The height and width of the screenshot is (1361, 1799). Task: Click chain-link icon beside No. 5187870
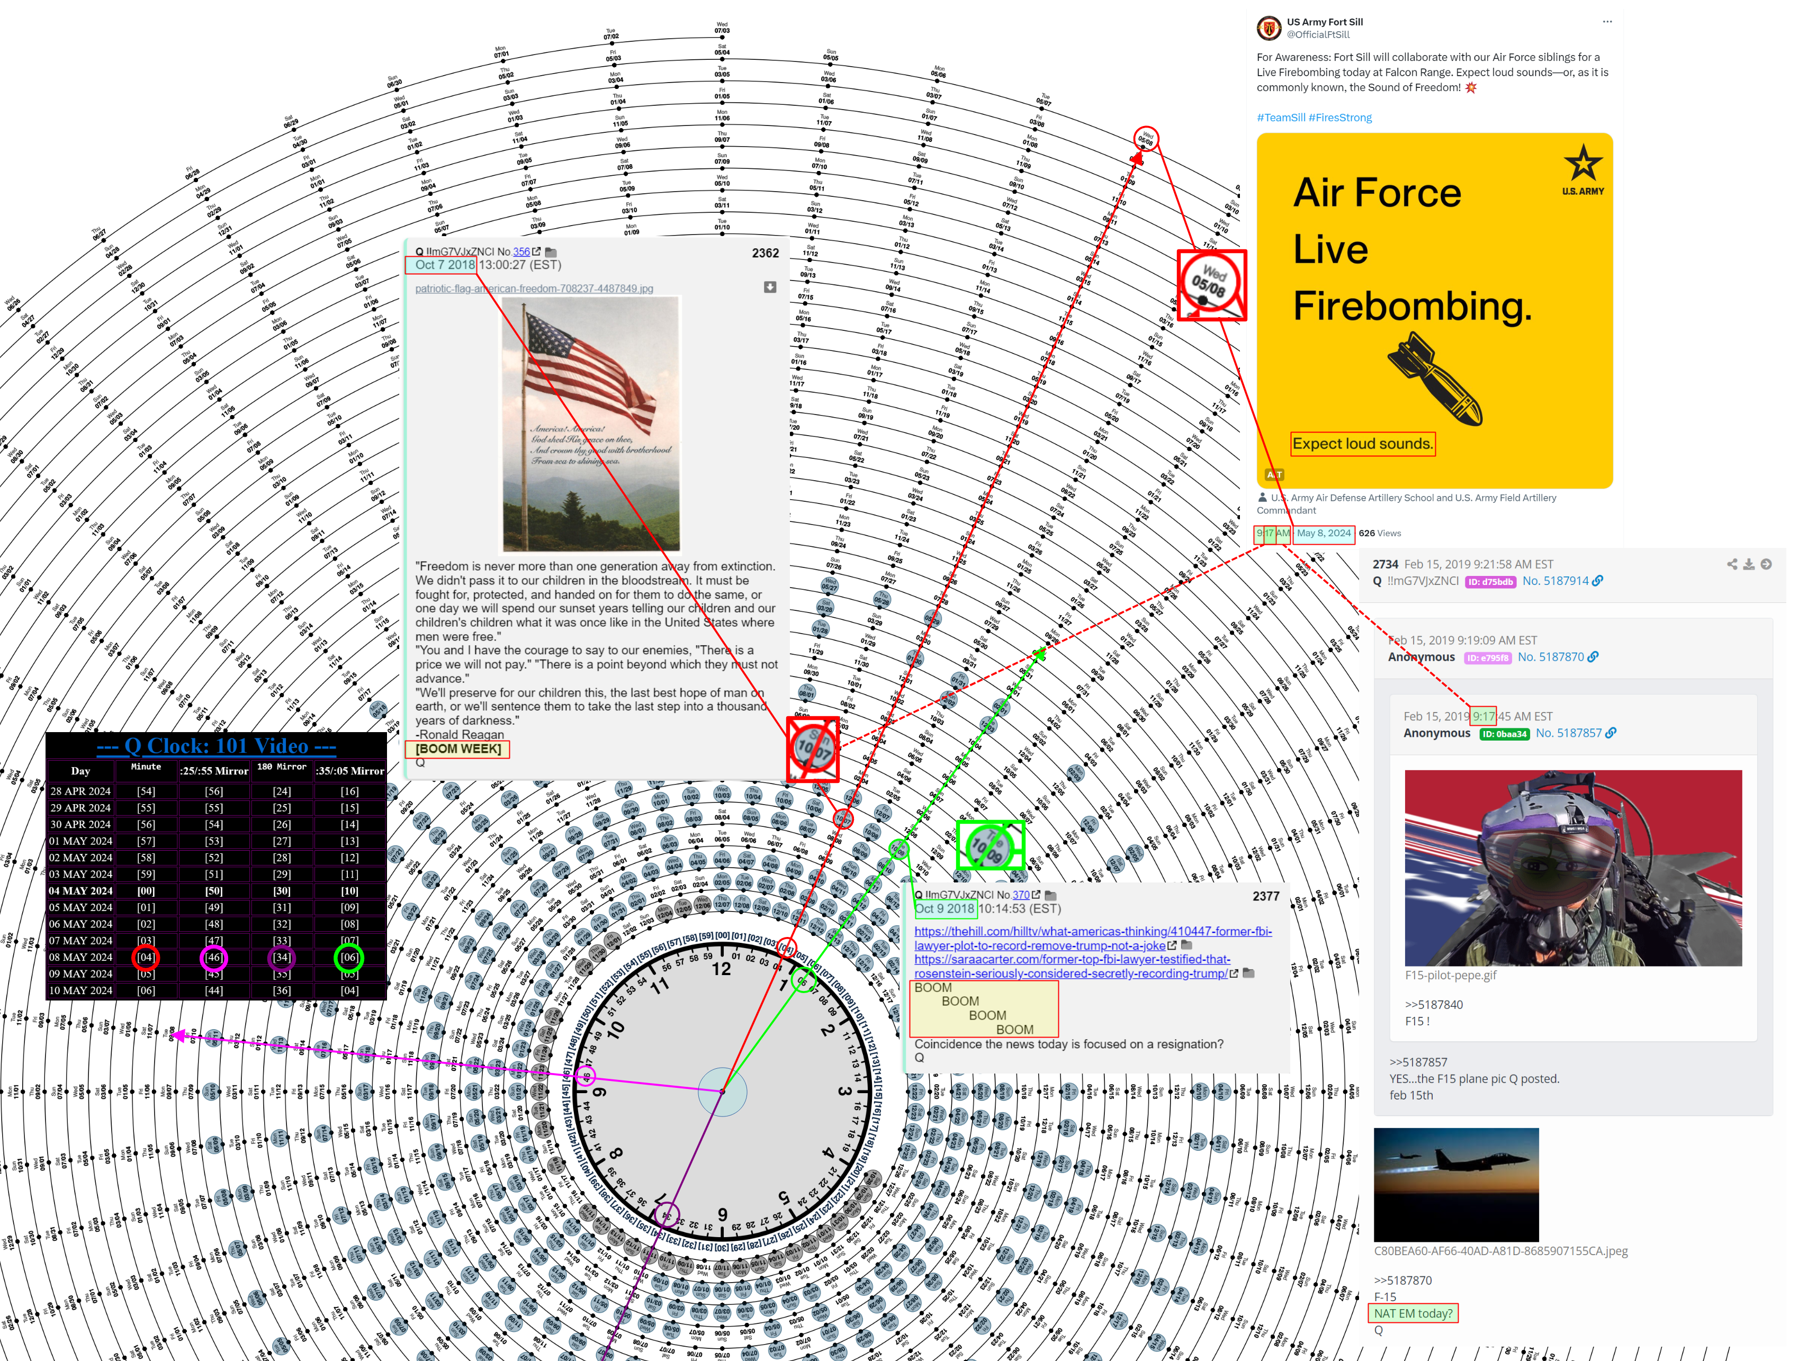(1593, 657)
